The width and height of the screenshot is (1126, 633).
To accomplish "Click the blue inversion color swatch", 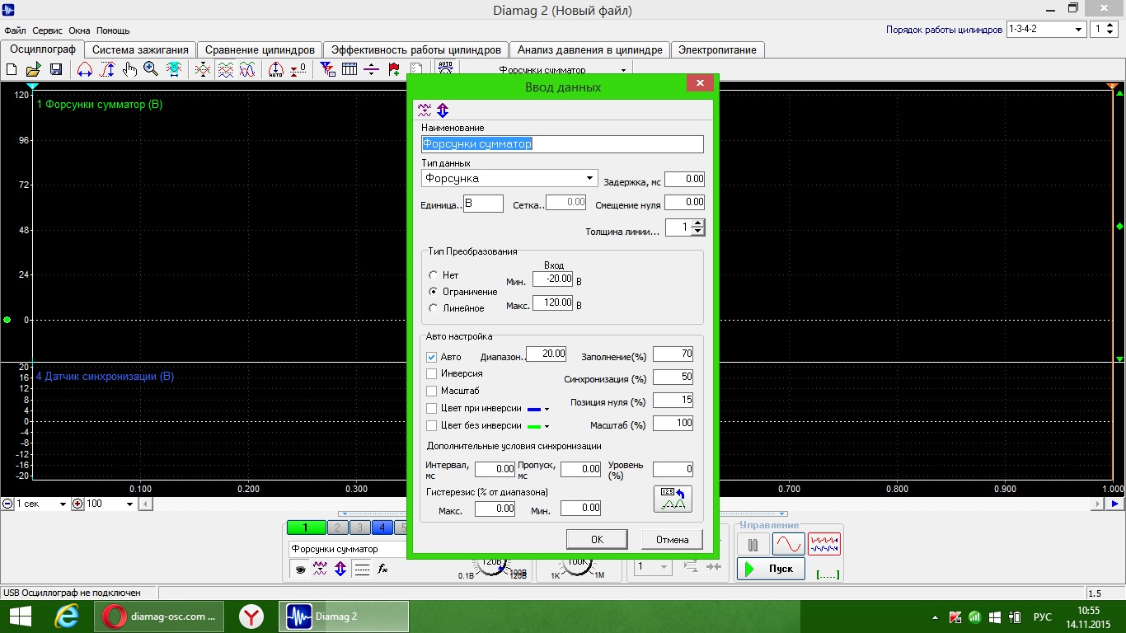I will (x=533, y=409).
